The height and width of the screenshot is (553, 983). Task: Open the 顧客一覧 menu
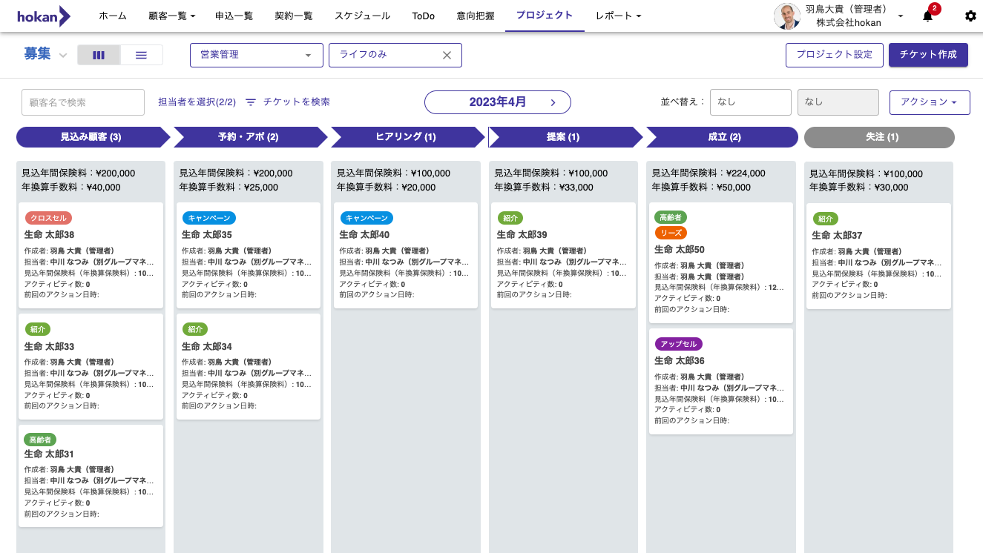click(171, 16)
